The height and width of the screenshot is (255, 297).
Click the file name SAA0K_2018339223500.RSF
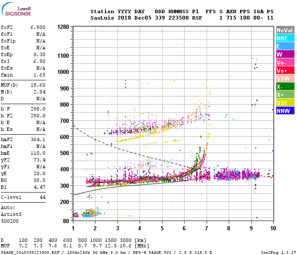[30, 252]
